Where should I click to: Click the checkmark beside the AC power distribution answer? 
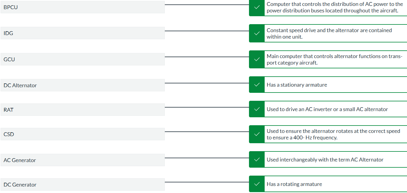coord(257,7)
